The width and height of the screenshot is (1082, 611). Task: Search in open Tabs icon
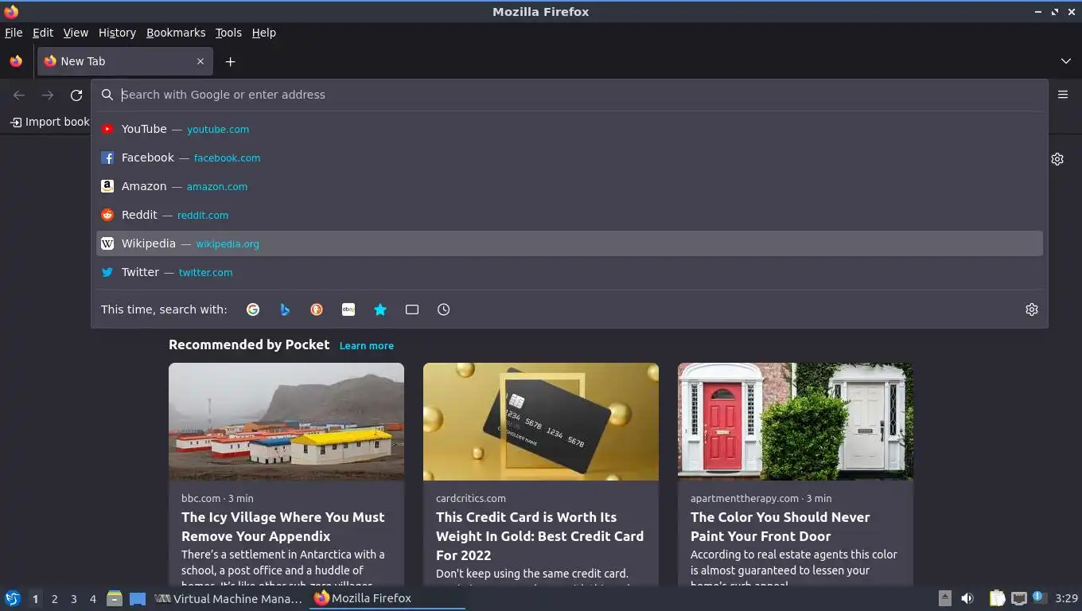coord(412,309)
